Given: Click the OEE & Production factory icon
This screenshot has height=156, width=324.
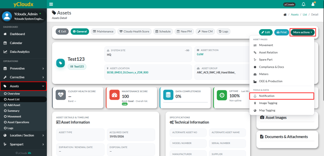Looking at the screenshot, I should click(255, 81).
